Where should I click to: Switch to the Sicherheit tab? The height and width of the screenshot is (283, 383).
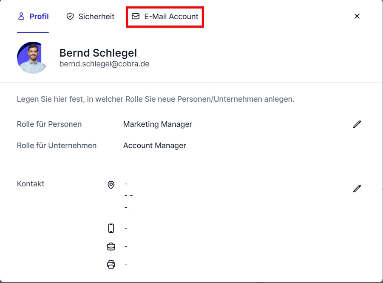click(96, 16)
